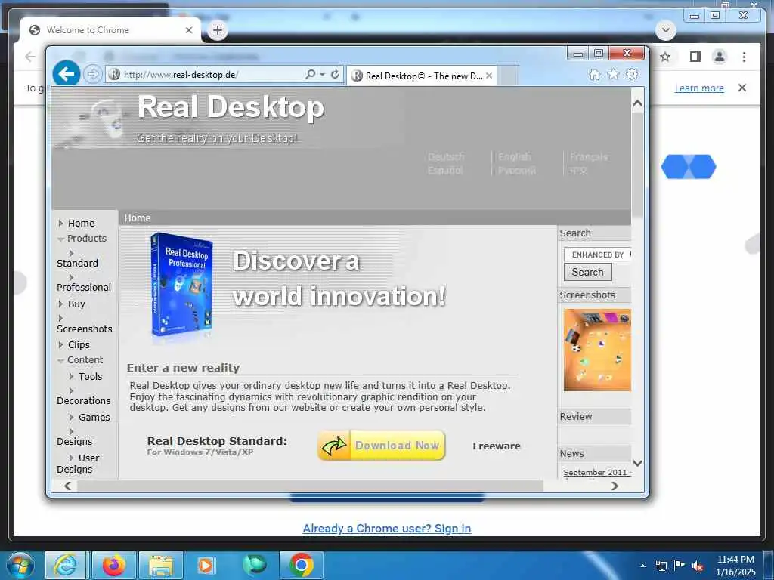Open the September 2011 news link
The width and height of the screenshot is (774, 580).
coord(597,472)
